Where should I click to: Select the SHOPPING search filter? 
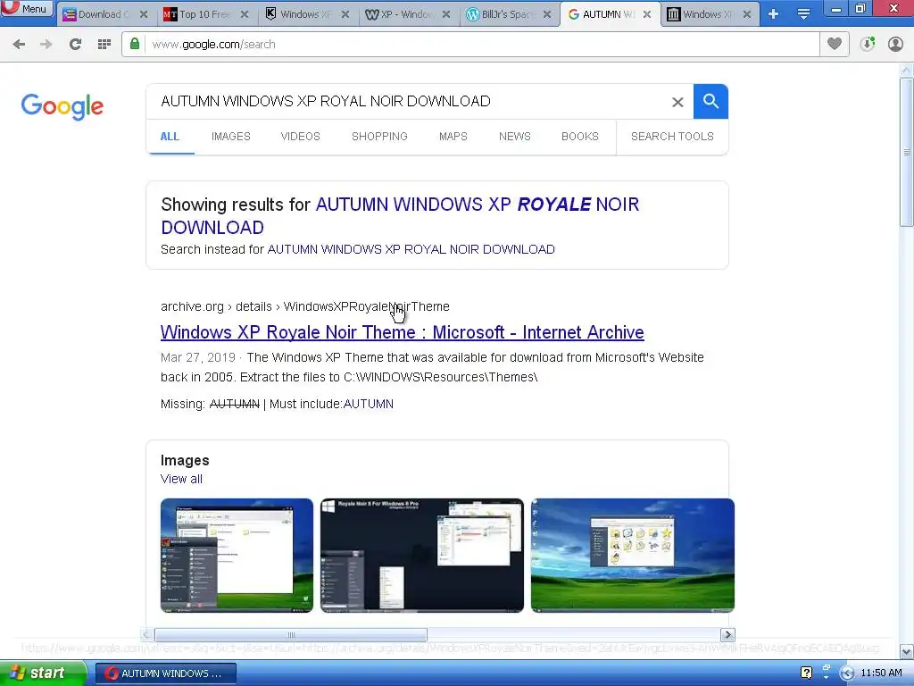(x=379, y=137)
